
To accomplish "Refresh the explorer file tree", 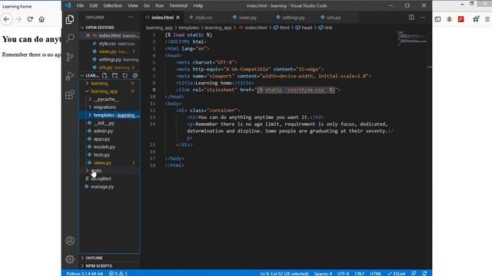I will (x=125, y=75).
